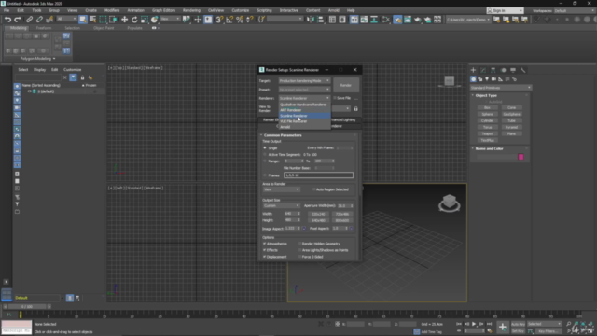Image resolution: width=597 pixels, height=336 pixels.
Task: Toggle Auto Region Selected checkbox
Action: click(x=314, y=189)
